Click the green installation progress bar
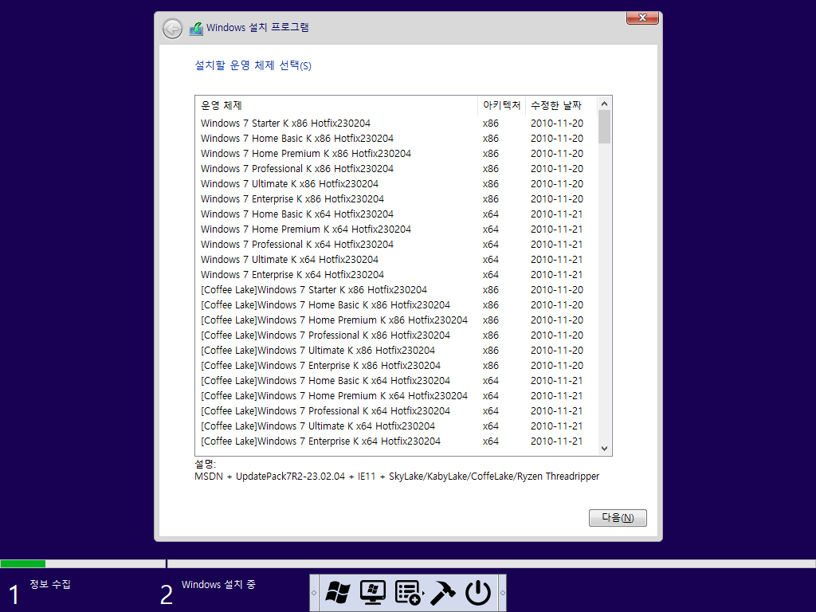This screenshot has width=816, height=612. pyautogui.click(x=23, y=563)
